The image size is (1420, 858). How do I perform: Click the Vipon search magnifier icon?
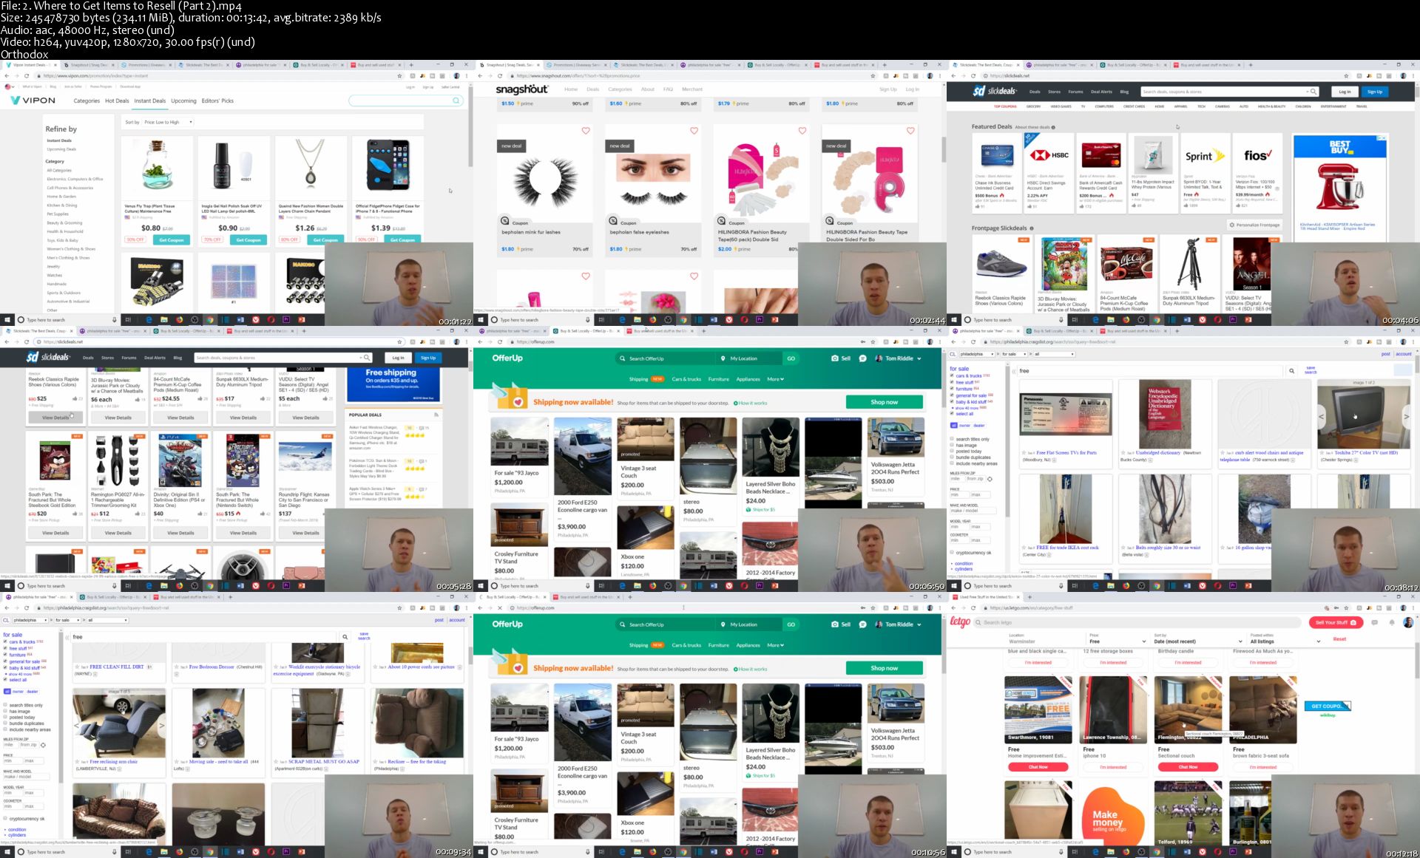(x=456, y=101)
